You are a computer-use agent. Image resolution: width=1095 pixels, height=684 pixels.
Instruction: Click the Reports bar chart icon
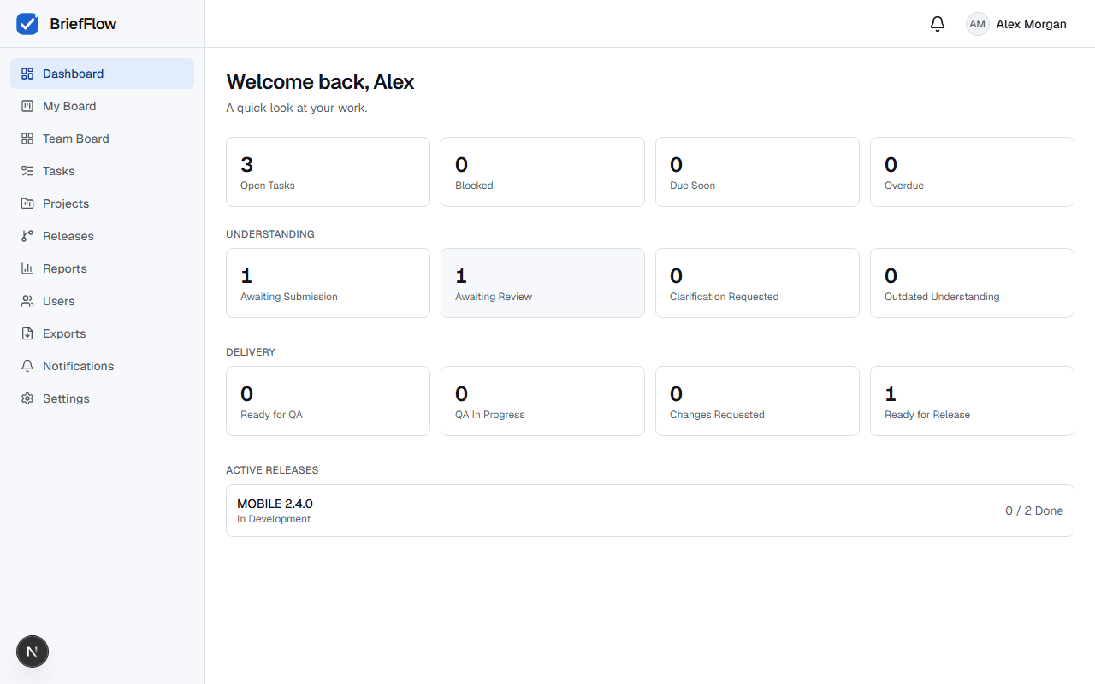[27, 268]
